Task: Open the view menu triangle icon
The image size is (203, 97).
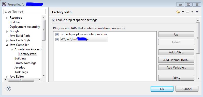Action: (197, 12)
